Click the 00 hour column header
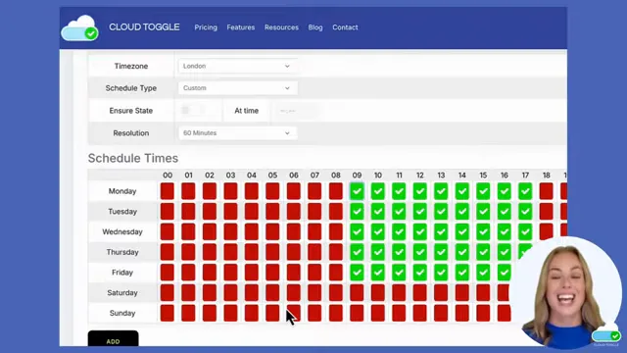 pos(168,176)
